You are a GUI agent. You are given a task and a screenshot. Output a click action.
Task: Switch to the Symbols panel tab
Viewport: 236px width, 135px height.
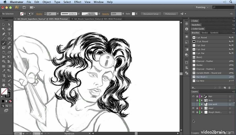click(214, 33)
